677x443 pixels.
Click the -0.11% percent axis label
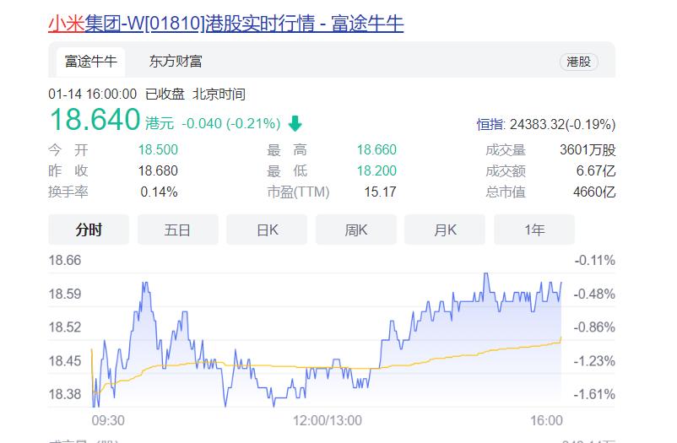(594, 261)
